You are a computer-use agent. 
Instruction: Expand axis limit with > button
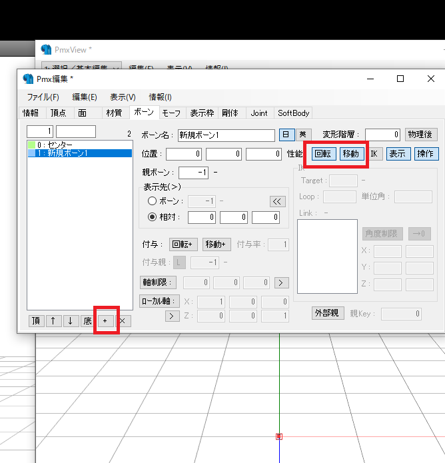click(x=281, y=282)
